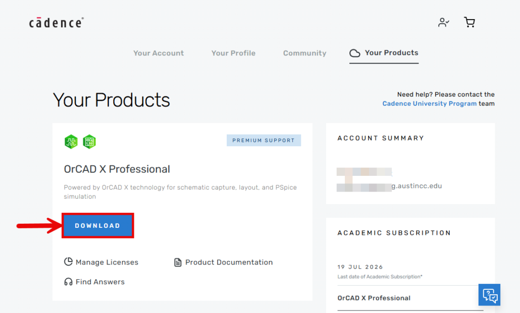Image resolution: width=520 pixels, height=313 pixels.
Task: Click the pie chart icon for Manage Licenses
Action: point(69,262)
